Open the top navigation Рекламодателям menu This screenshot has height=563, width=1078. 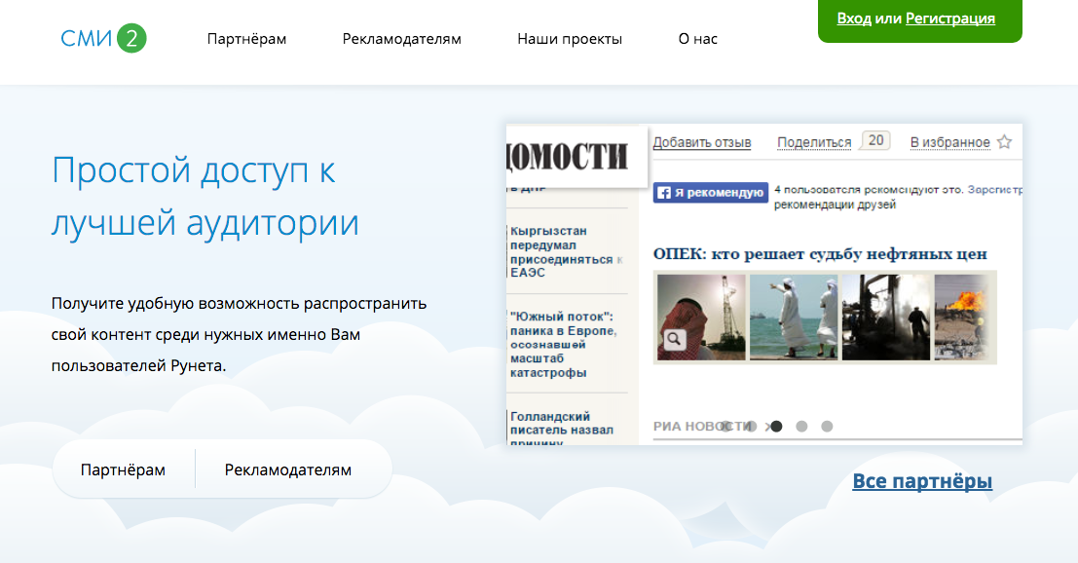(x=401, y=39)
